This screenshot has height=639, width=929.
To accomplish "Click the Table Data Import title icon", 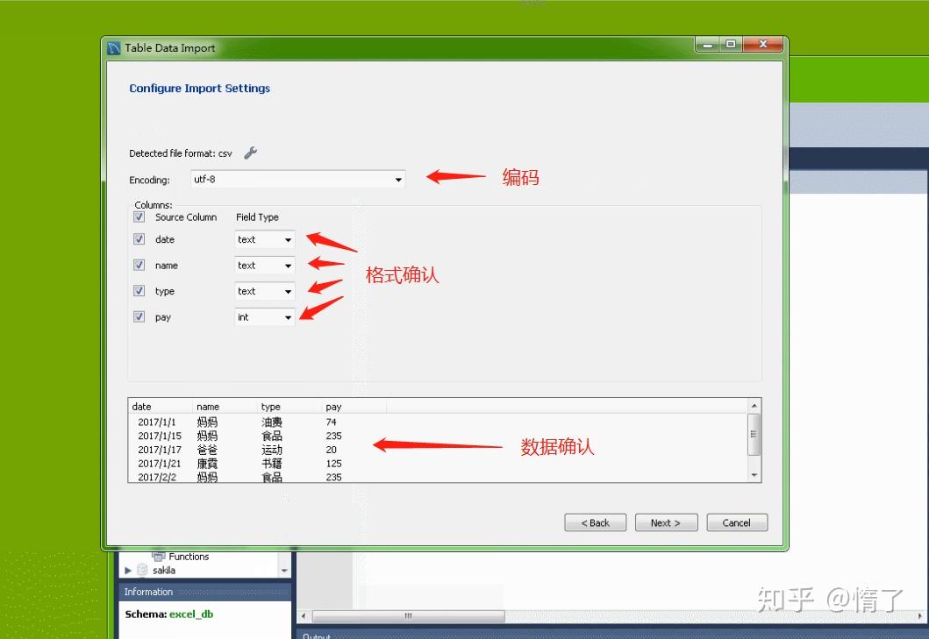I will tap(114, 48).
